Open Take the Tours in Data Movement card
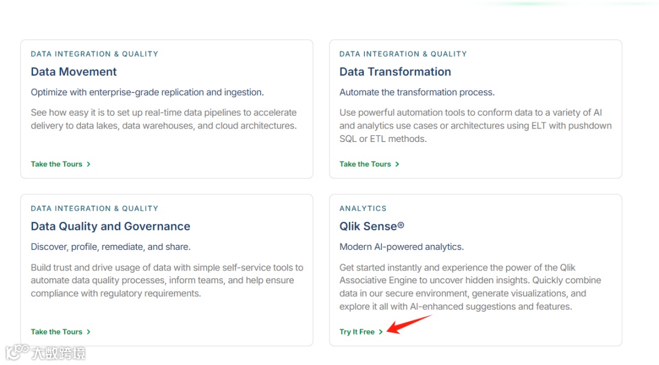 (x=57, y=164)
